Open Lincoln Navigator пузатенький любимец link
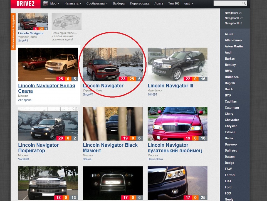 pyautogui.click(x=175, y=148)
